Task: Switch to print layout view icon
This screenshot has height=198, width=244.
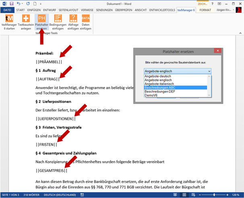Action: [184, 195]
